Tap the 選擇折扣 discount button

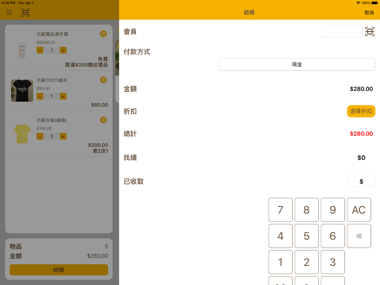point(361,111)
